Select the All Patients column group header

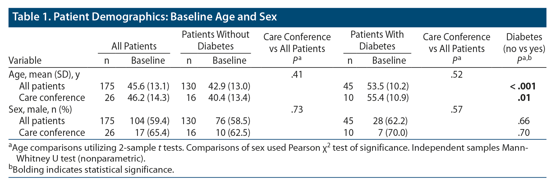134,46
